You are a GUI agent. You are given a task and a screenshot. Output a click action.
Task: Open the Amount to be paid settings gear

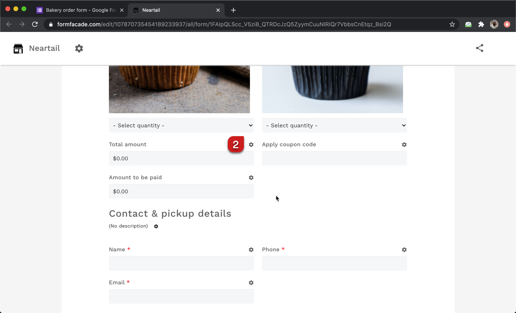tap(251, 178)
